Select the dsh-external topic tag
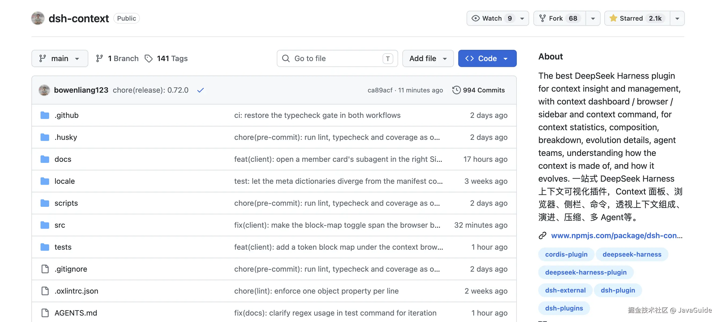This screenshot has width=720, height=322. (565, 290)
